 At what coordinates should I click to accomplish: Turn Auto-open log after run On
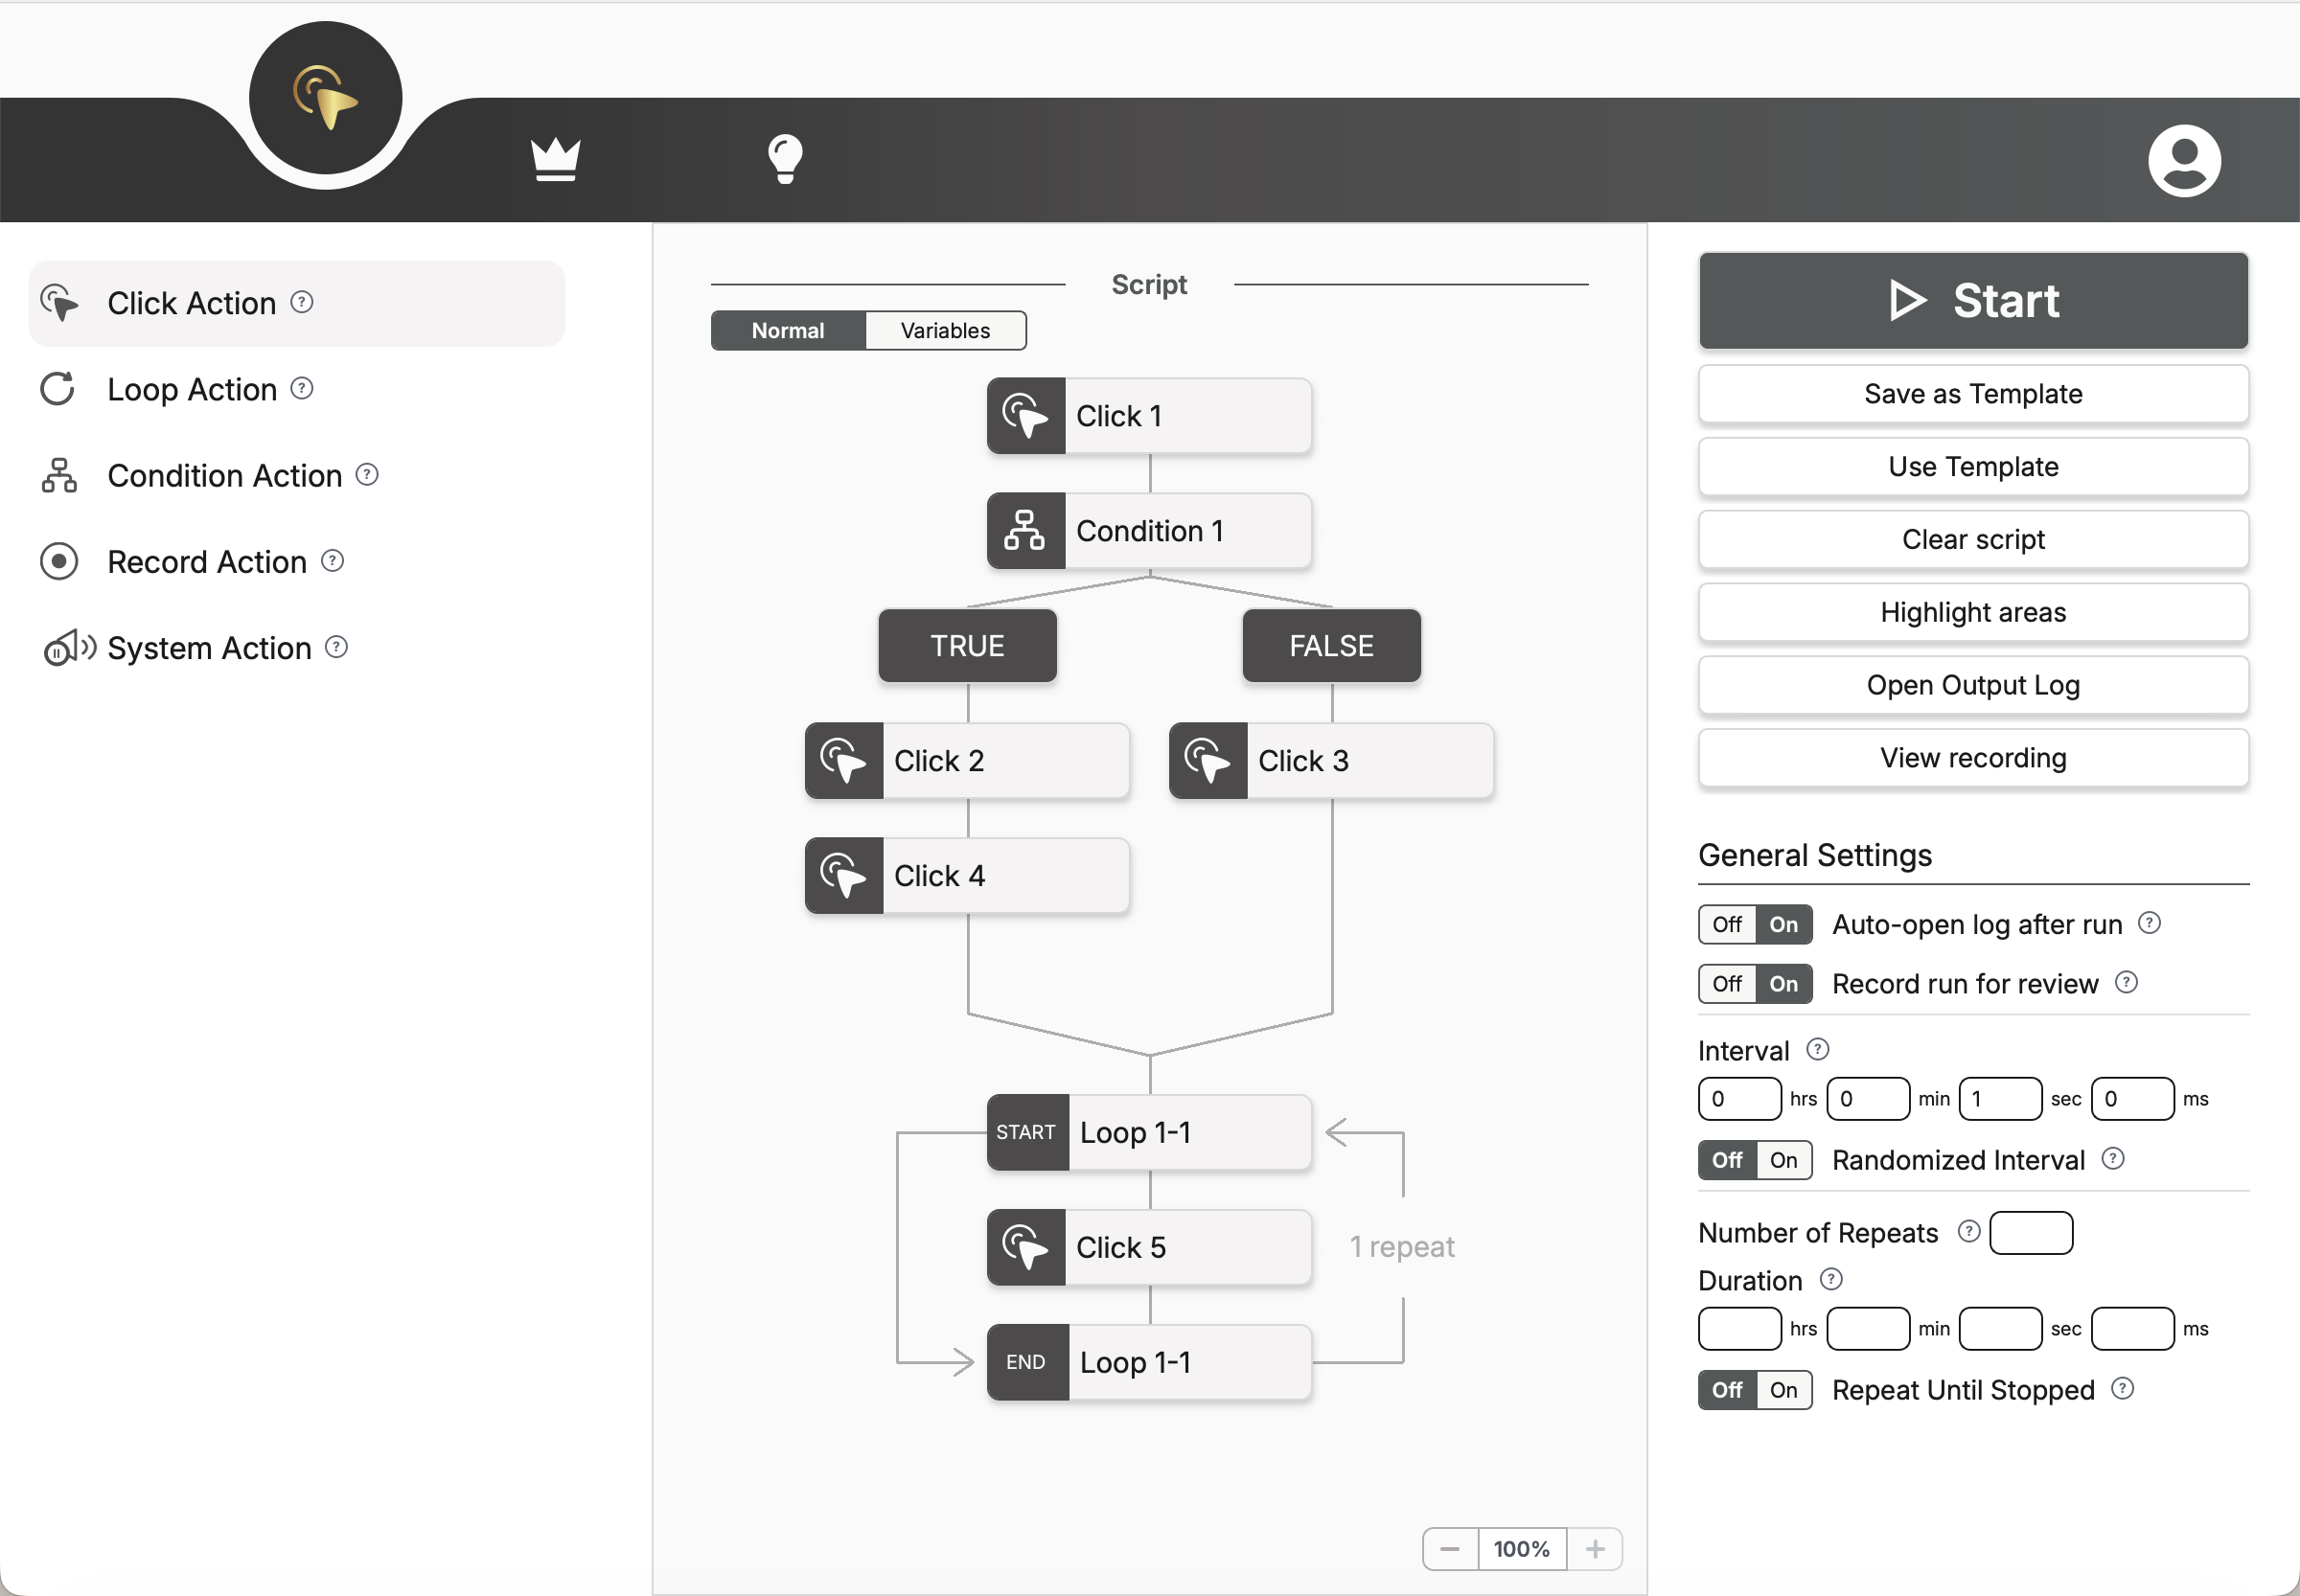(x=1783, y=925)
